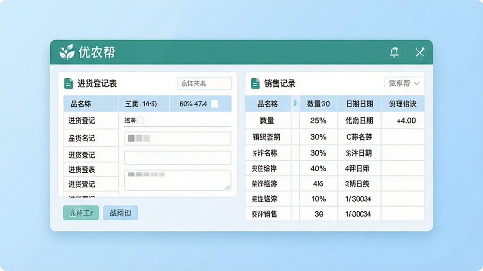Click the document icon beside 销售记录
483x271 pixels.
tap(255, 83)
